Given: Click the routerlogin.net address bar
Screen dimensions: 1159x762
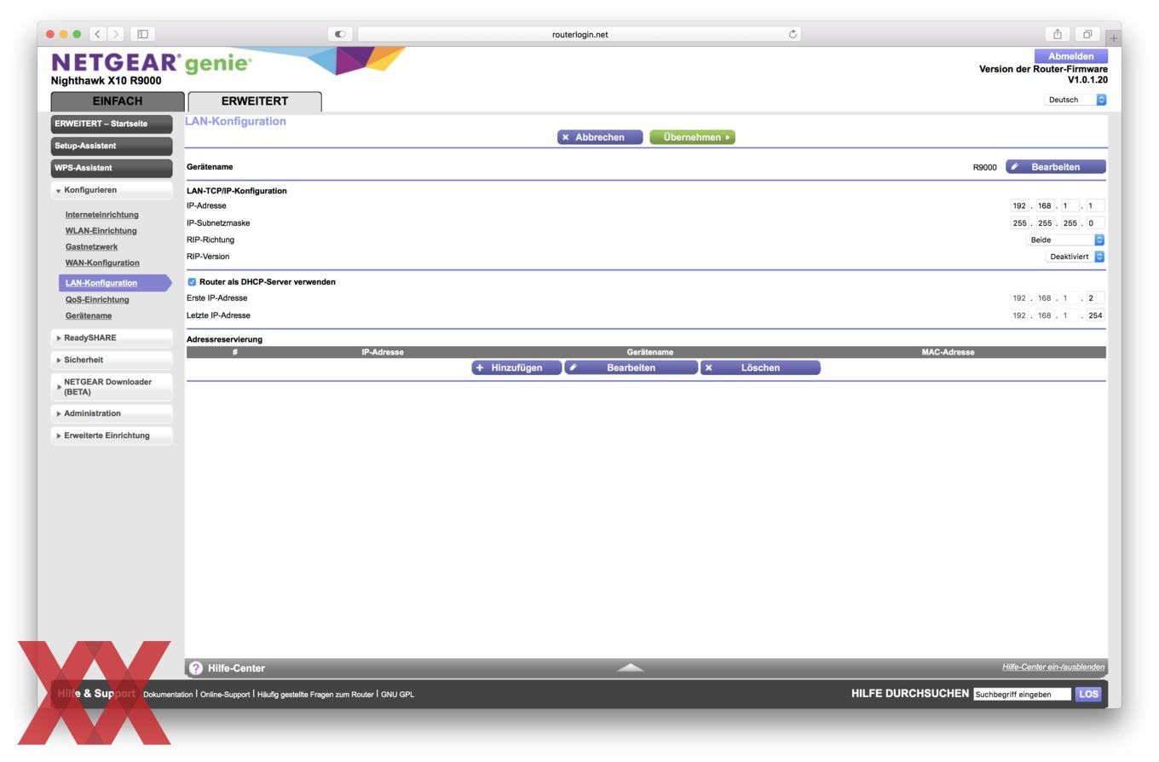Looking at the screenshot, I should 579,34.
